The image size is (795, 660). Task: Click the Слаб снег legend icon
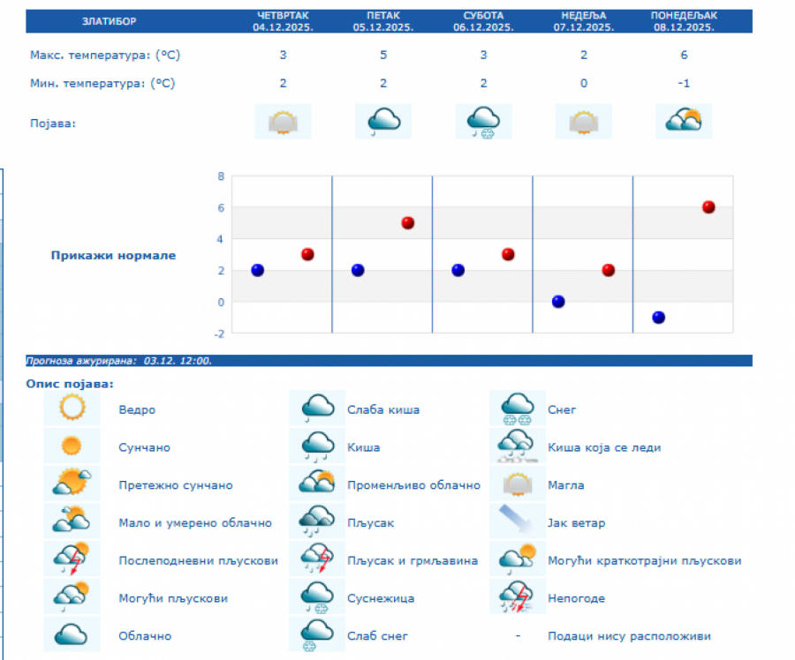click(x=318, y=635)
